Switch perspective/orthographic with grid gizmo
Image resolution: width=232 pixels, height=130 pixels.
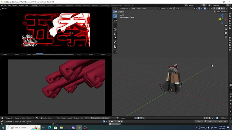[226, 36]
